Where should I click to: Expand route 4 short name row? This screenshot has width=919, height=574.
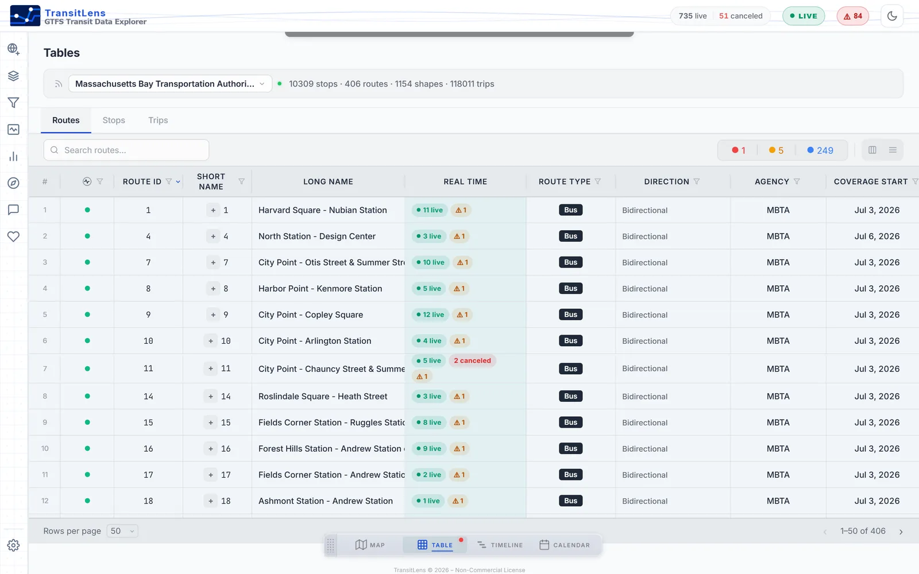213,236
